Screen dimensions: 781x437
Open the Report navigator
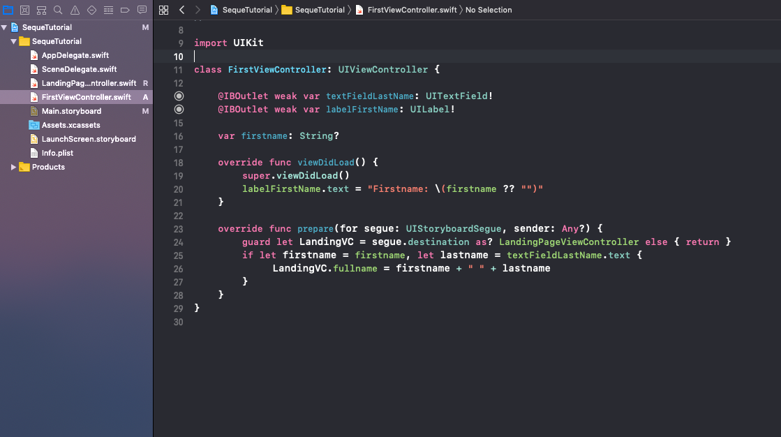[141, 10]
